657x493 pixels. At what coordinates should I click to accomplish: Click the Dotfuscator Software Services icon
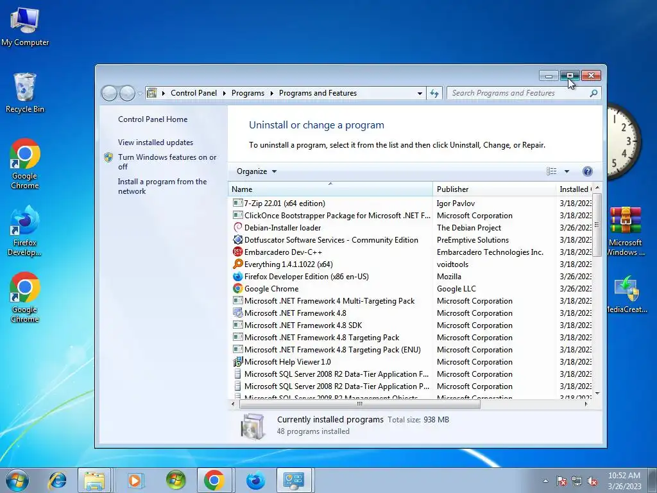237,239
